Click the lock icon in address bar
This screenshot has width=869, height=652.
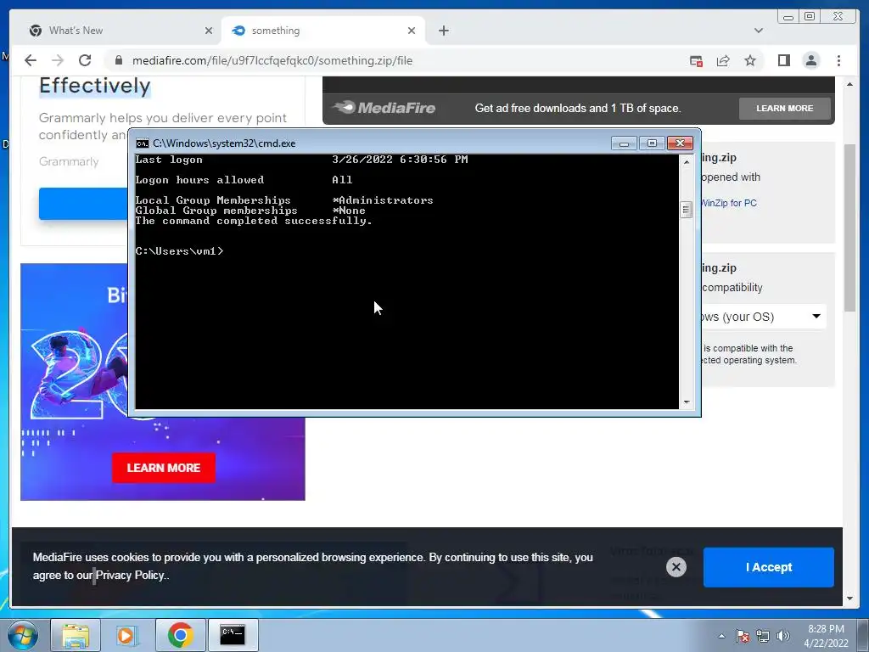[x=118, y=60]
